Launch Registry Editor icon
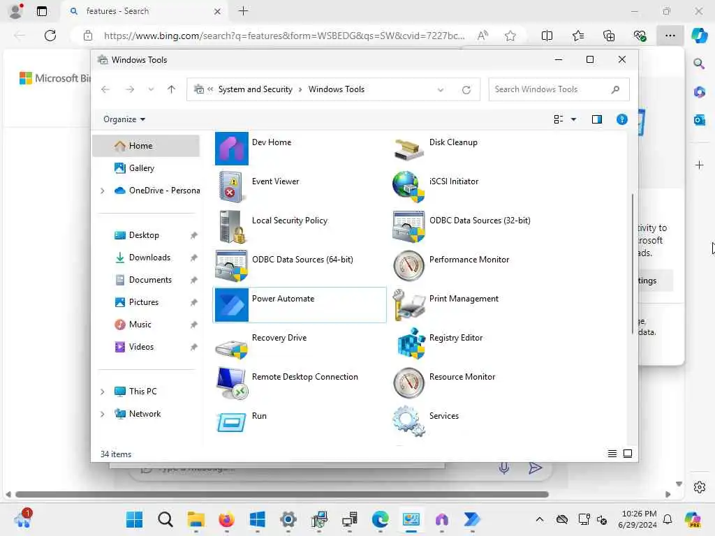Viewport: 715px width, 536px height. pos(411,344)
